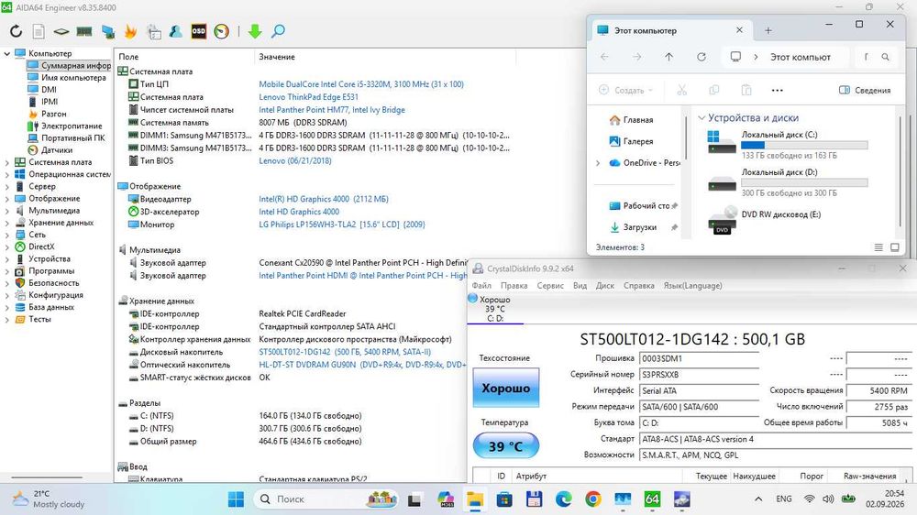Expand the Отображение tree node

[x=7, y=199]
